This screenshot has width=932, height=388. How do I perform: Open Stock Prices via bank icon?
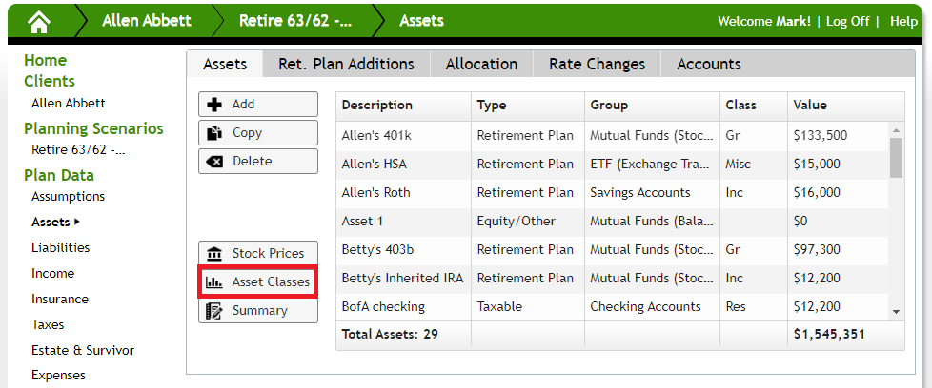214,254
